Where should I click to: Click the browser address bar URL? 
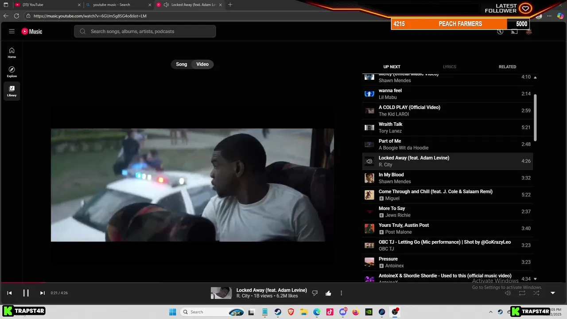pyautogui.click(x=90, y=16)
